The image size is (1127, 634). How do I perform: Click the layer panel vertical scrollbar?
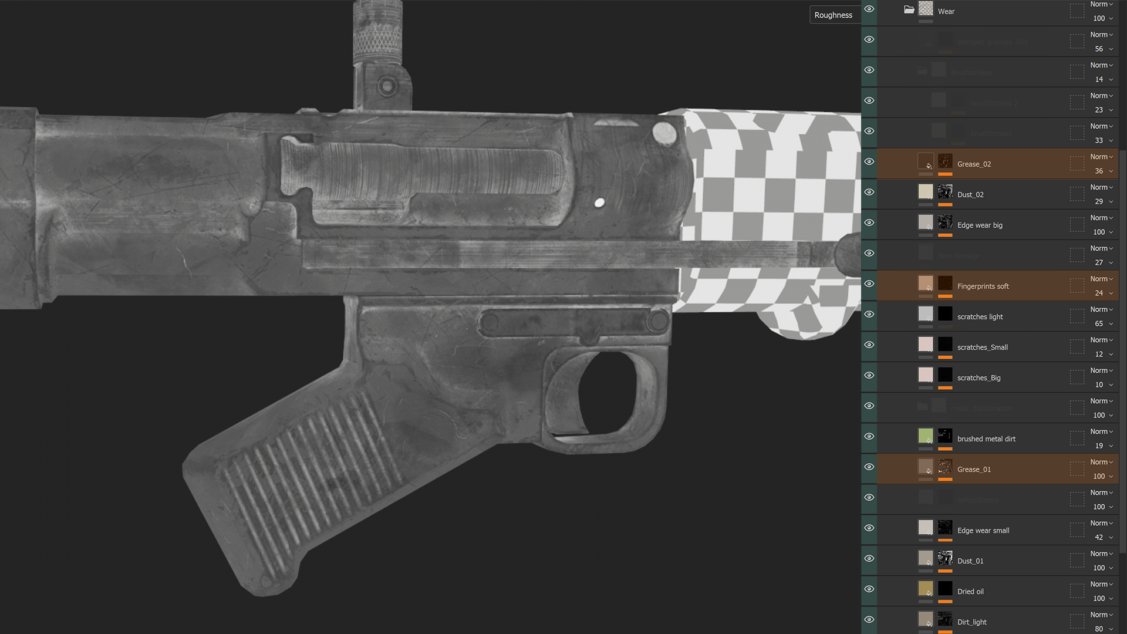(x=1122, y=352)
